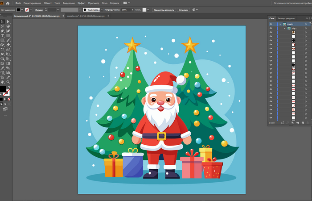The height and width of the screenshot is (201, 312).
Task: Click Слои panel tab
Action: pyautogui.click(x=272, y=18)
